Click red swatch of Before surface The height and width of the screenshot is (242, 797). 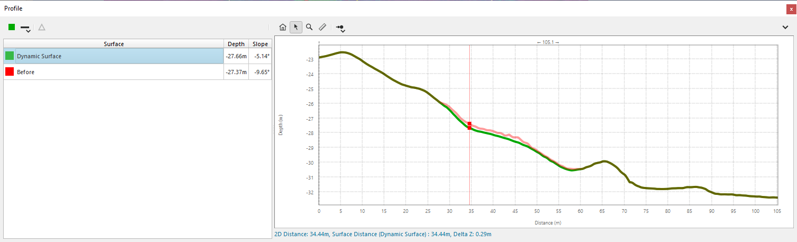10,72
